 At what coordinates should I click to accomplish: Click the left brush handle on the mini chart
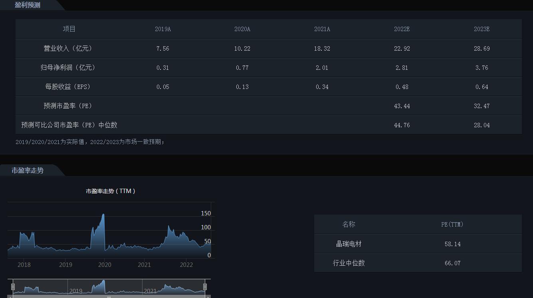point(13,286)
